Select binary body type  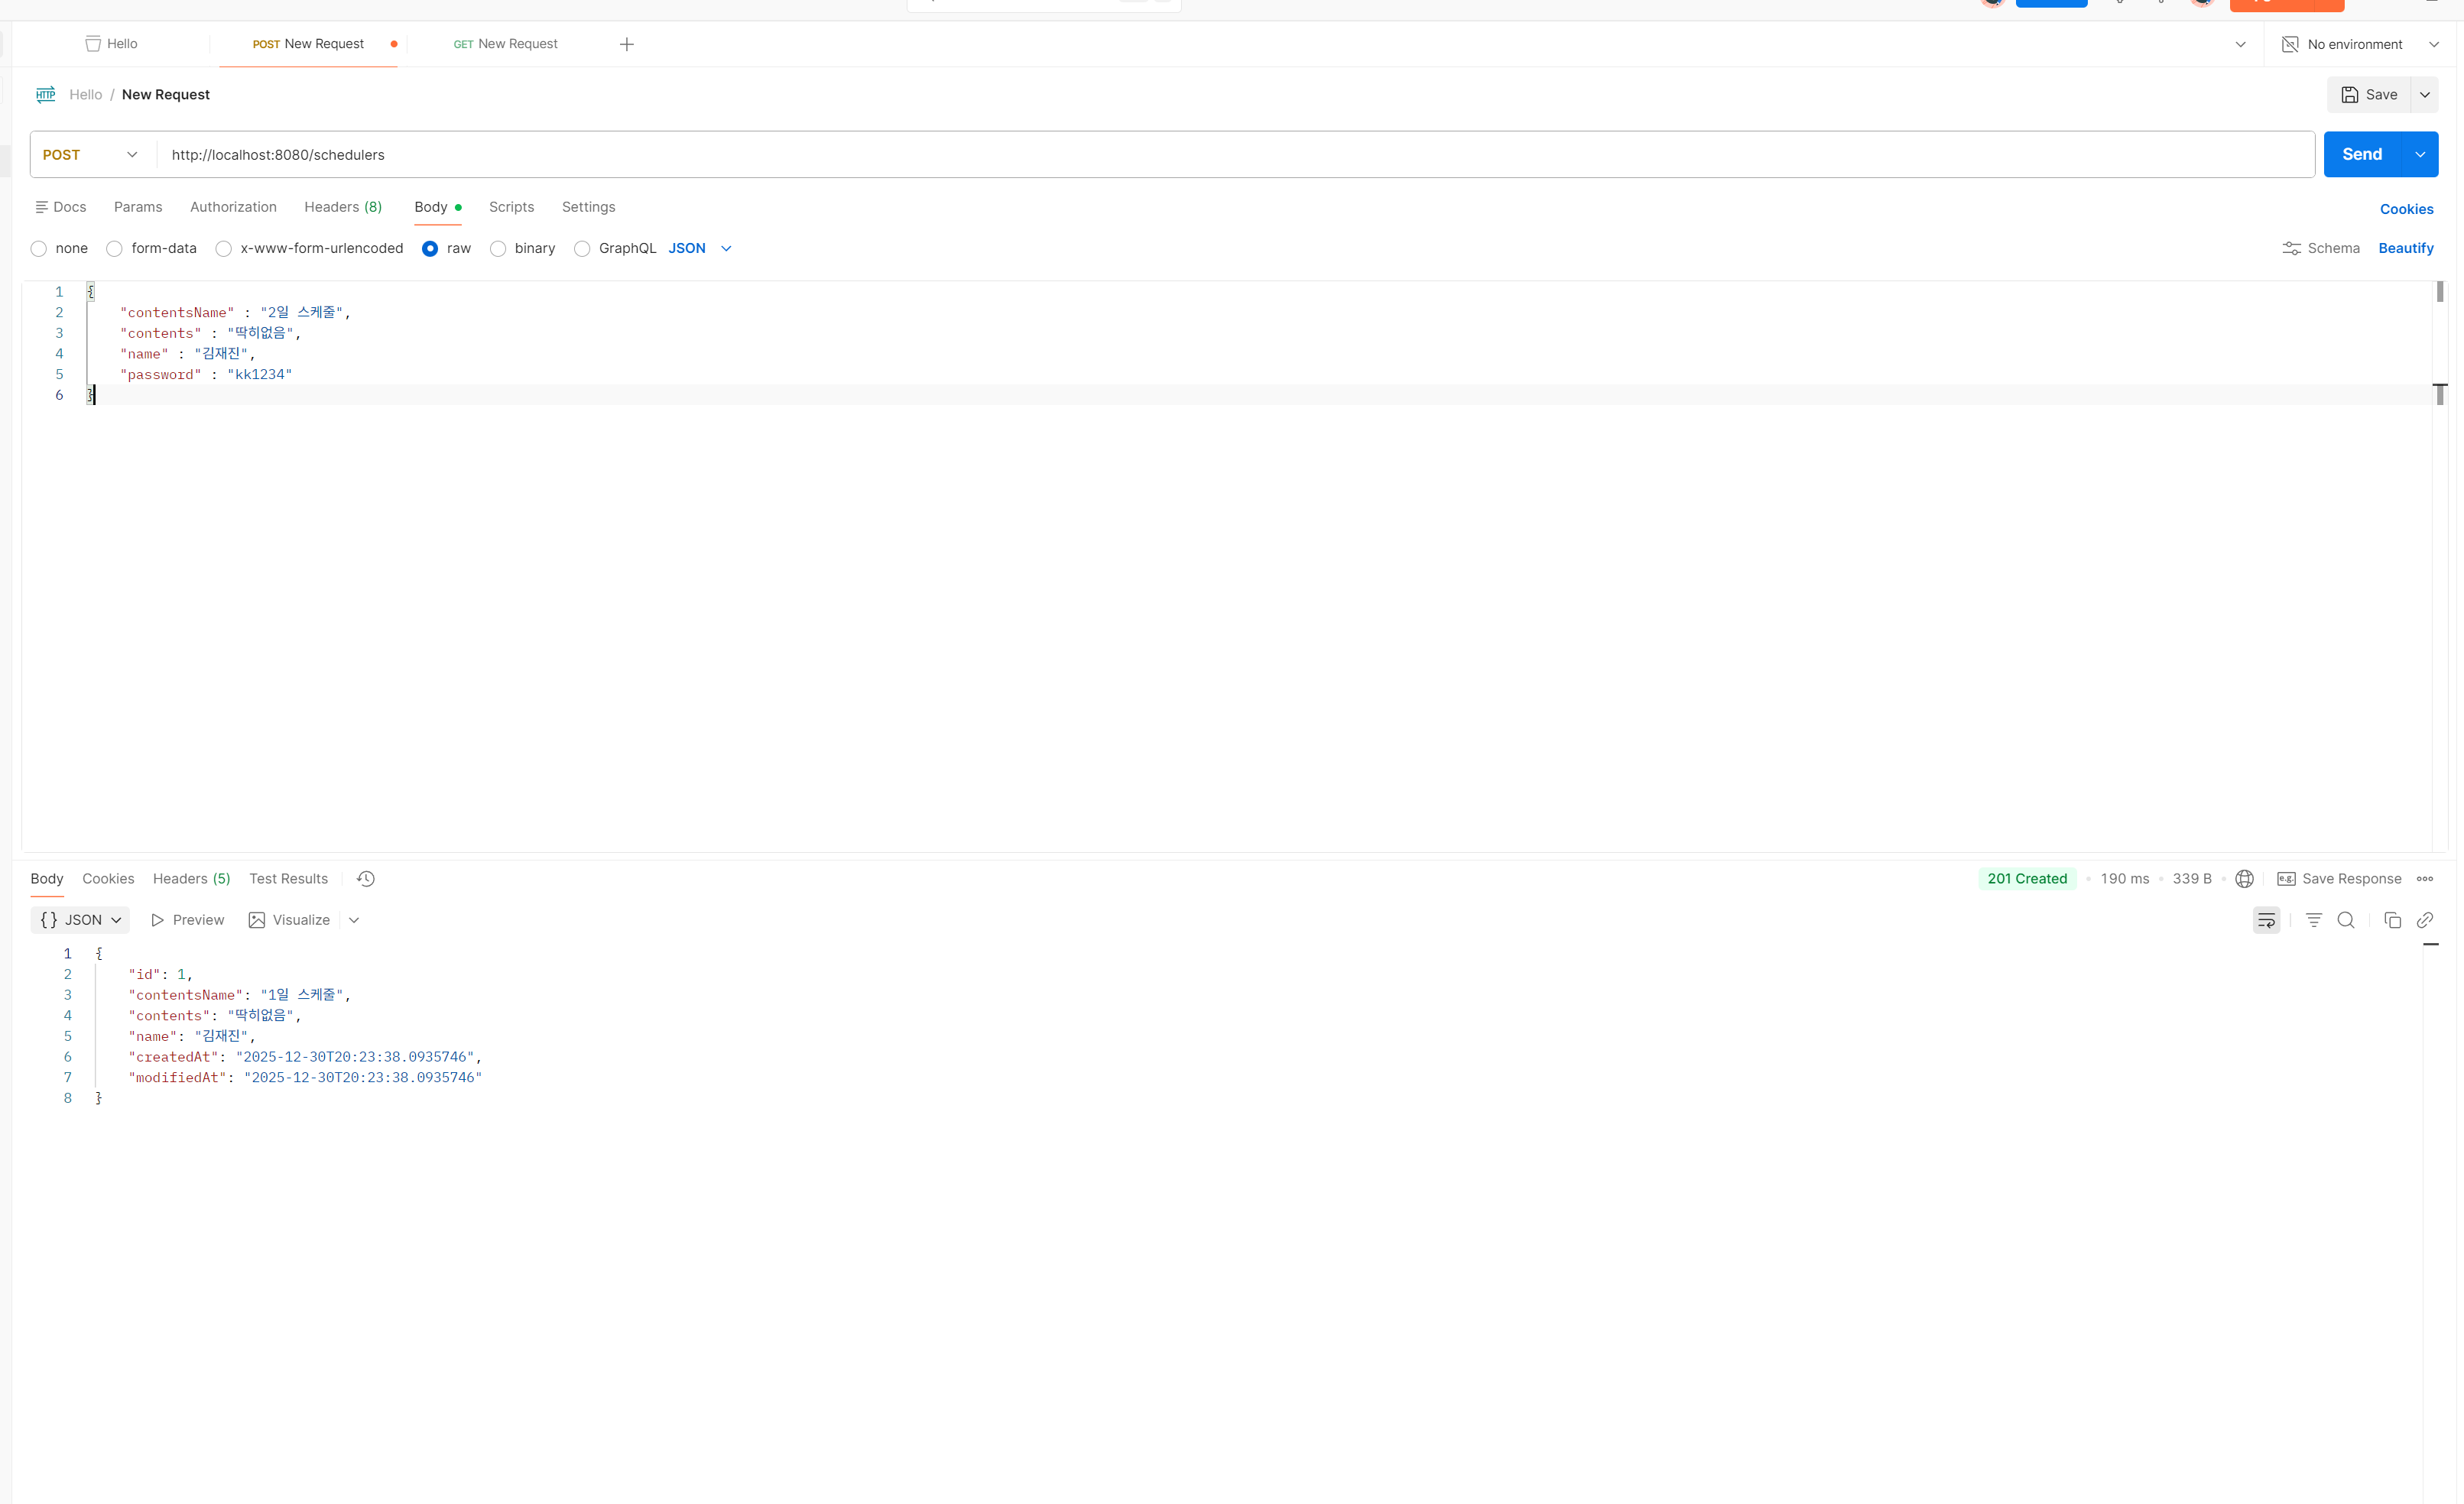click(x=498, y=249)
